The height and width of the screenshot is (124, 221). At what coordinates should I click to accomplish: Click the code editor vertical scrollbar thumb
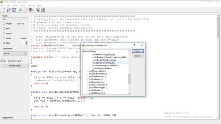tap(218, 27)
